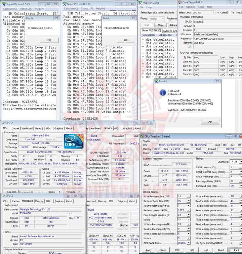The image size is (242, 254).
Task: Click Core Speed value 4275.1 MHz
Action: (29, 172)
